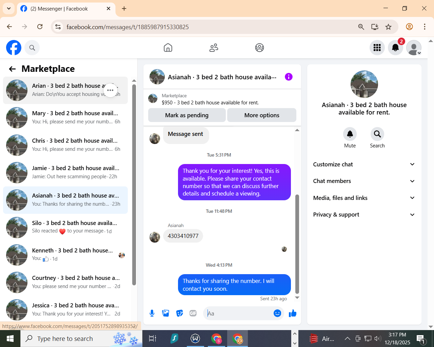Click the voice clip microphone icon
Image resolution: width=434 pixels, height=347 pixels.
152,313
